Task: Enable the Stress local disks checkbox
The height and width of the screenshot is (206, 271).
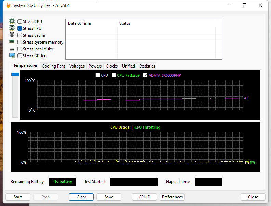Action: click(x=20, y=49)
